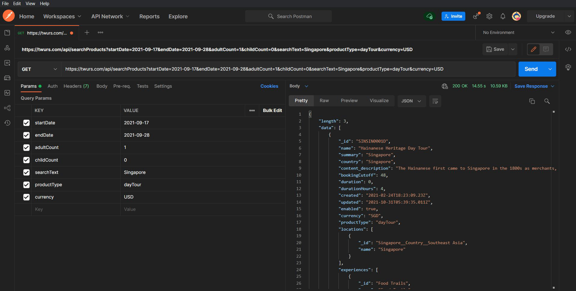Viewport: 576px width, 291px height.
Task: Uncheck the startDate parameter checkbox
Action: coord(26,123)
